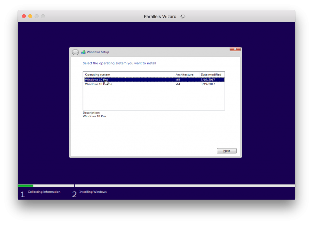313x225 pixels.
Task: Click the Next button
Action: coord(226,151)
